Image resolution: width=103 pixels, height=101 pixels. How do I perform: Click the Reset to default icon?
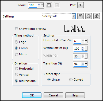pos(97,16)
